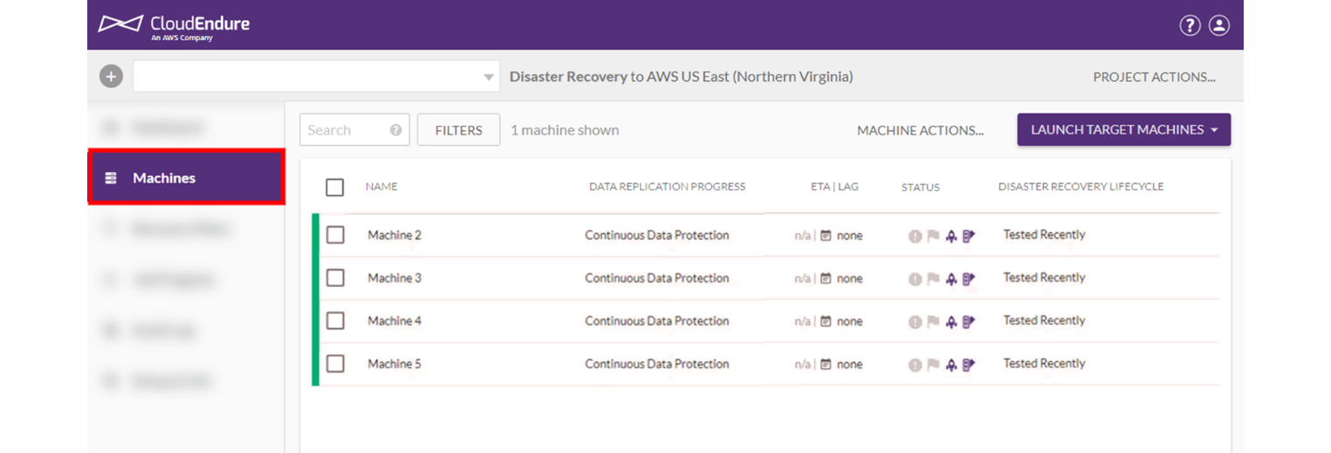
Task: Click the flag status icon for Machine 4
Action: [933, 321]
